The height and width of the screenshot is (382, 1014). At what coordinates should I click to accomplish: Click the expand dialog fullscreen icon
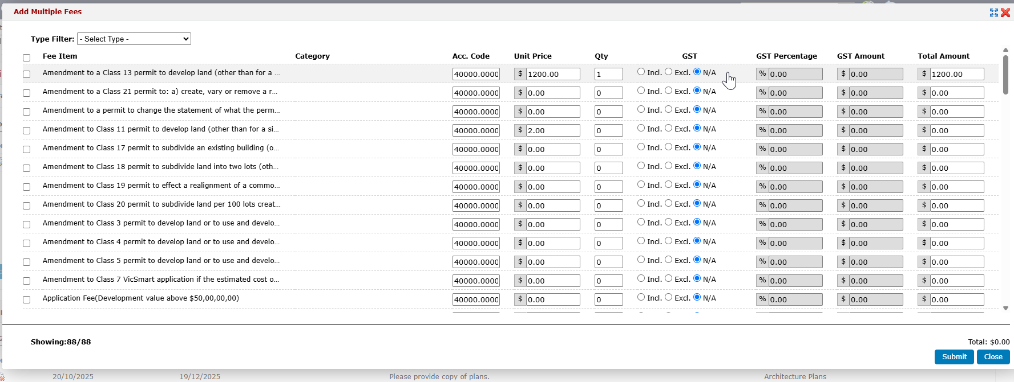coord(994,13)
